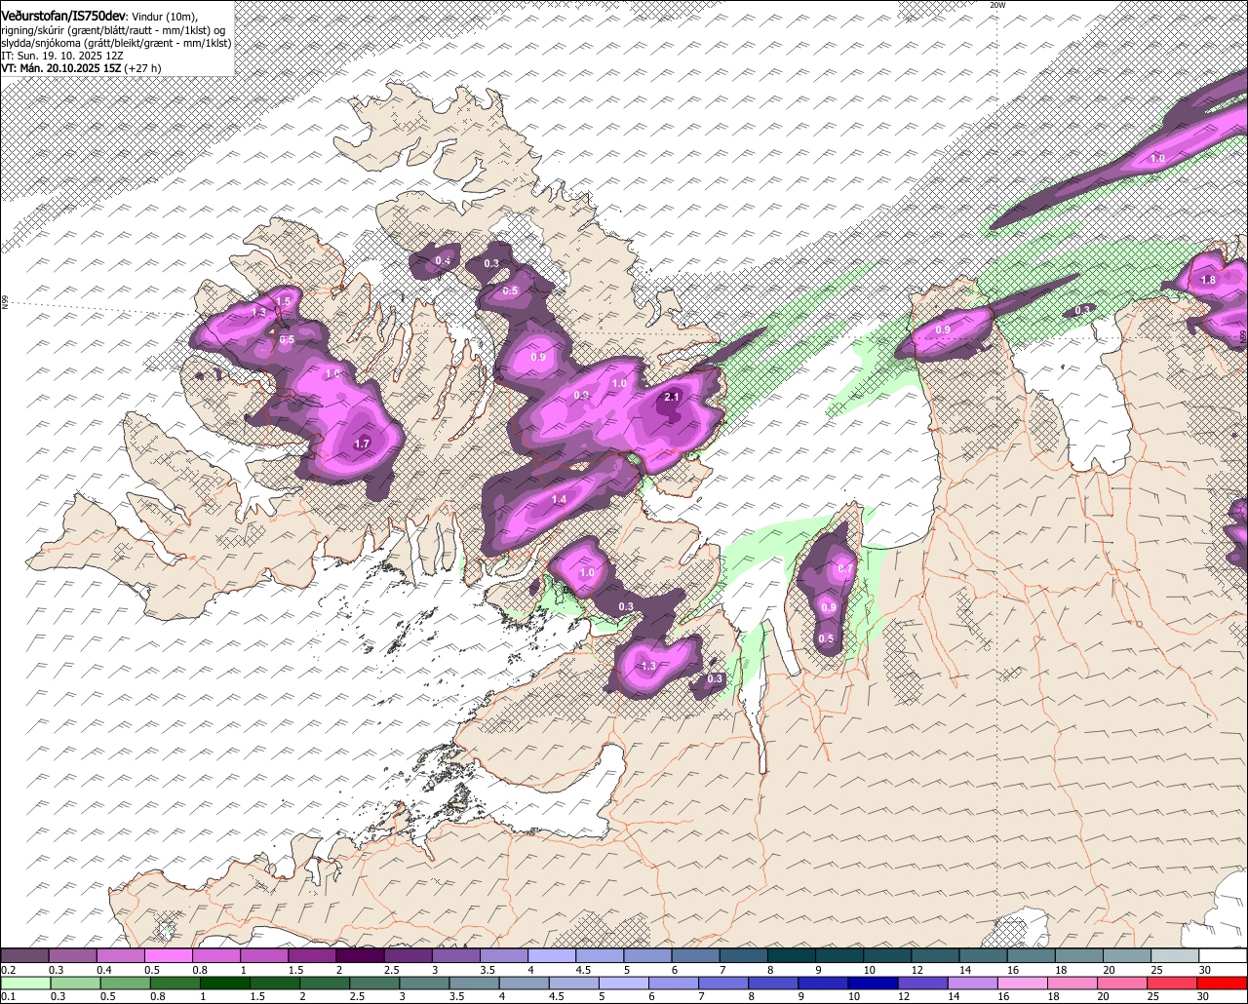1248x1004 pixels.
Task: Click the '20W' longitude label
Action: pos(996,5)
